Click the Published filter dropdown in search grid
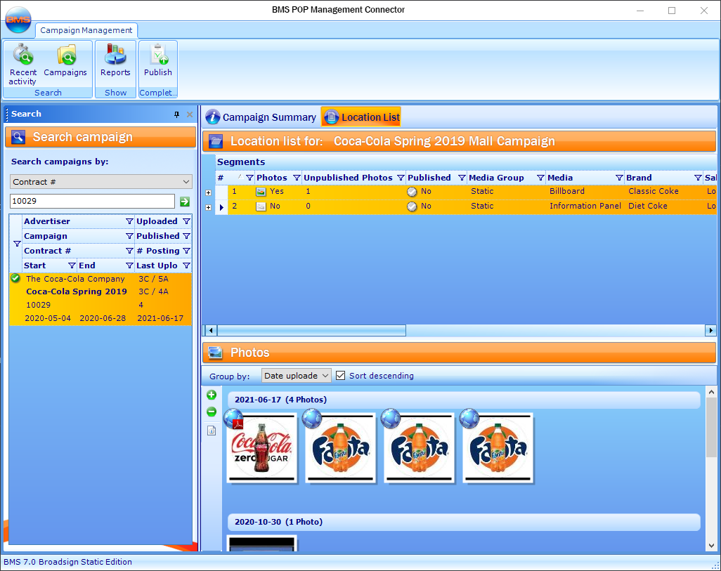 (x=186, y=236)
